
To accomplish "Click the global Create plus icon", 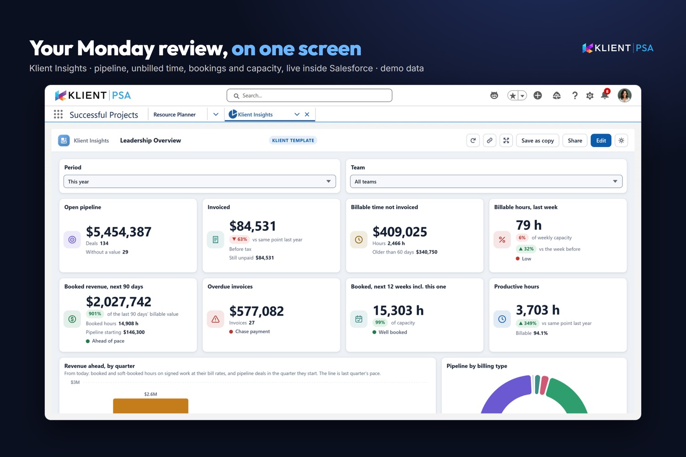I will point(538,96).
